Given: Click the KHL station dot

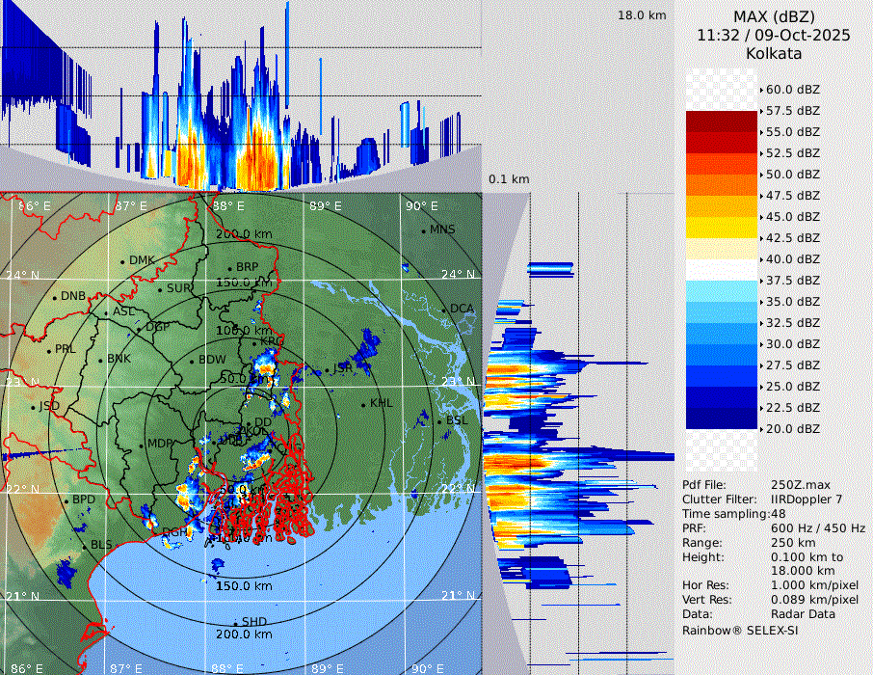Looking at the screenshot, I should pyautogui.click(x=363, y=403).
